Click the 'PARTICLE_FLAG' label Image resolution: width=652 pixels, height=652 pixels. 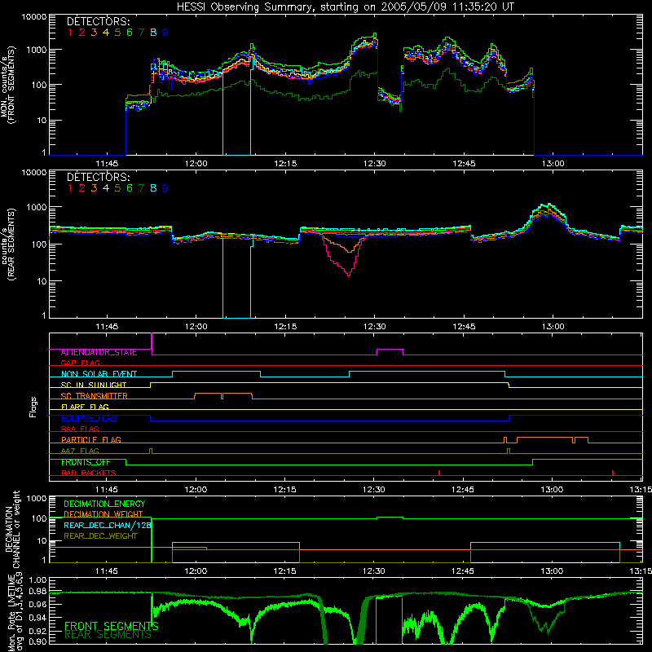coord(91,440)
